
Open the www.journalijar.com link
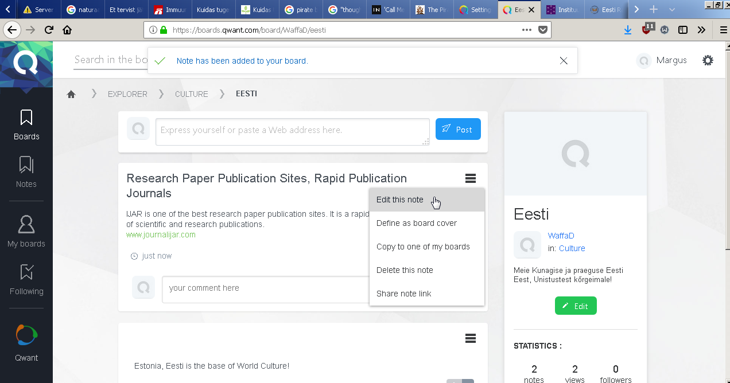(x=161, y=235)
